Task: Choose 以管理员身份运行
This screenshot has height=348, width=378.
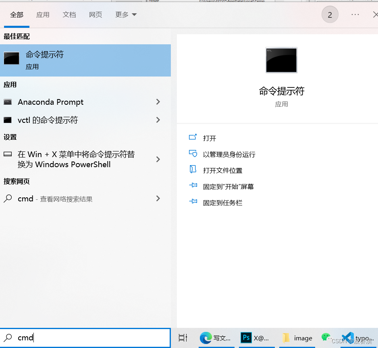Action: [229, 155]
